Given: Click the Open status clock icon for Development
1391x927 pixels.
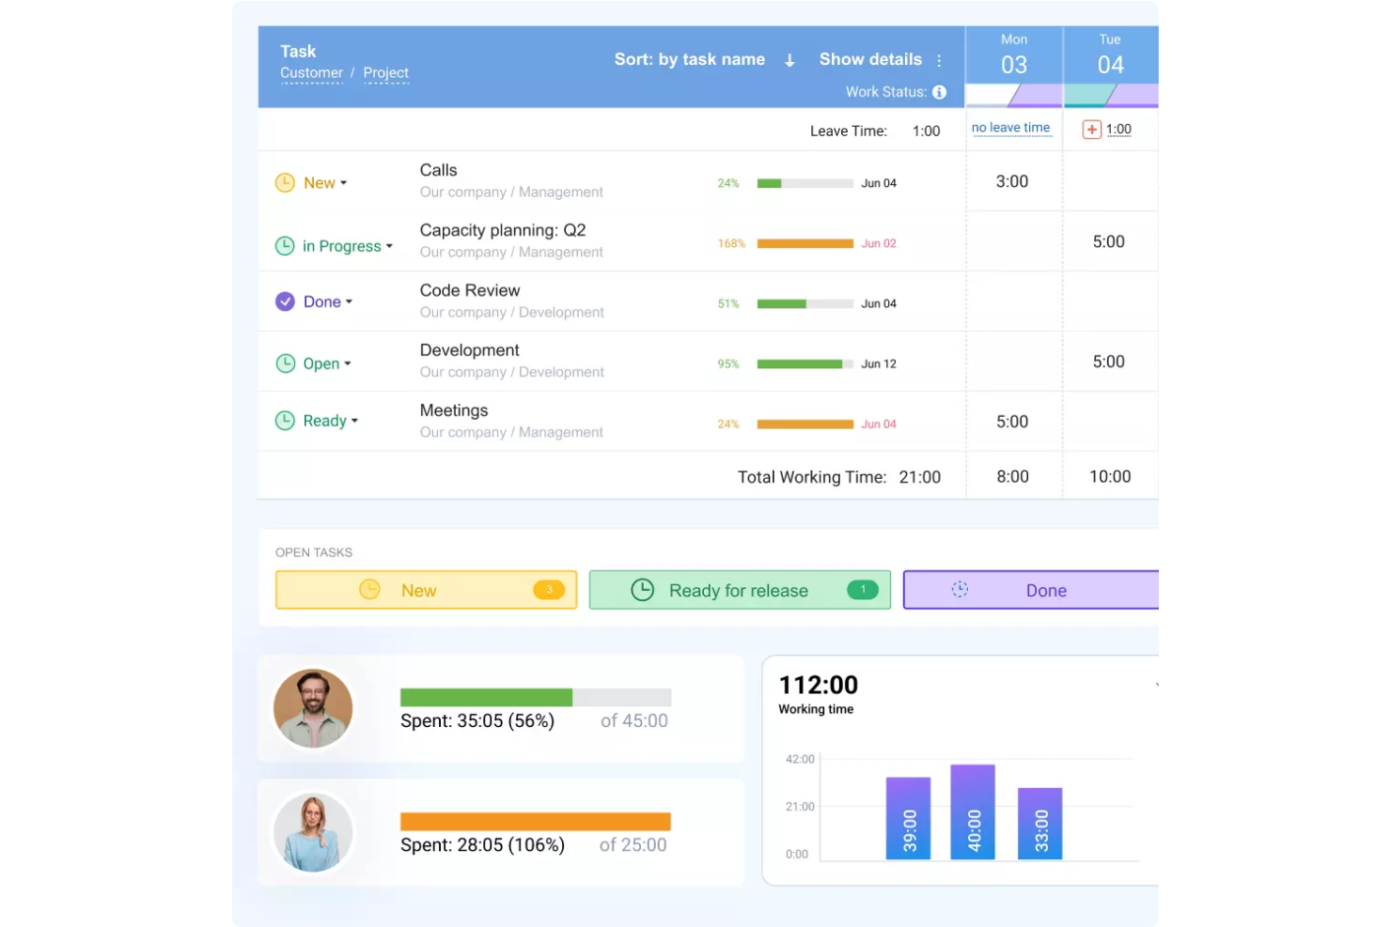Looking at the screenshot, I should pos(285,363).
